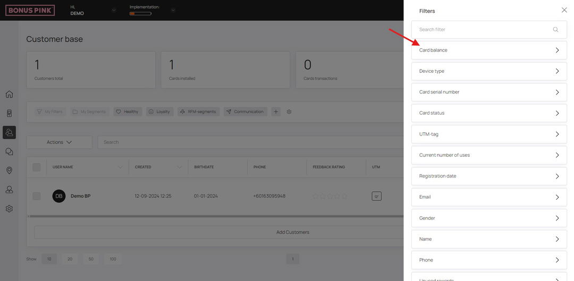Click the Bonus Pink logo
574x281 pixels.
(30, 10)
